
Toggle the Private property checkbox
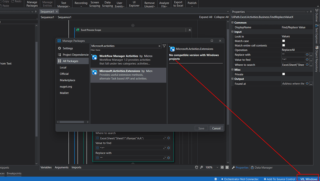(x=283, y=74)
